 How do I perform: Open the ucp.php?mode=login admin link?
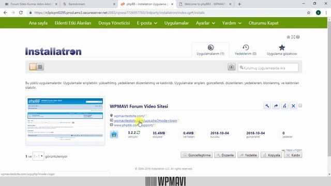point(145,120)
